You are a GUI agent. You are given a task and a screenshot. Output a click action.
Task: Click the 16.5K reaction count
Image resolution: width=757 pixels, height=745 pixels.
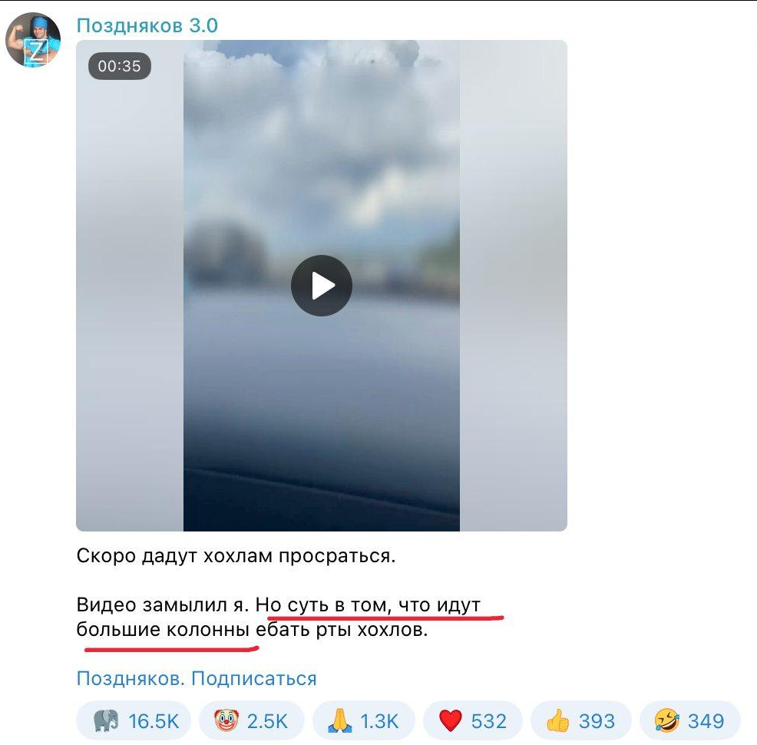pyautogui.click(x=154, y=721)
